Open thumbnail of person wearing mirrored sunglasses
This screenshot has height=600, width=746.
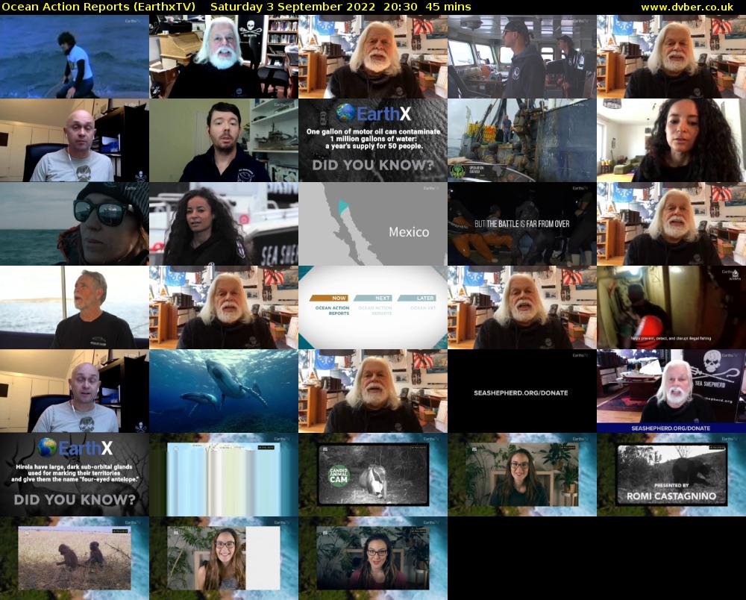point(74,224)
